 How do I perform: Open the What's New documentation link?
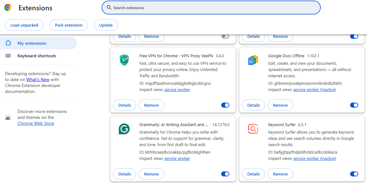[38, 79]
